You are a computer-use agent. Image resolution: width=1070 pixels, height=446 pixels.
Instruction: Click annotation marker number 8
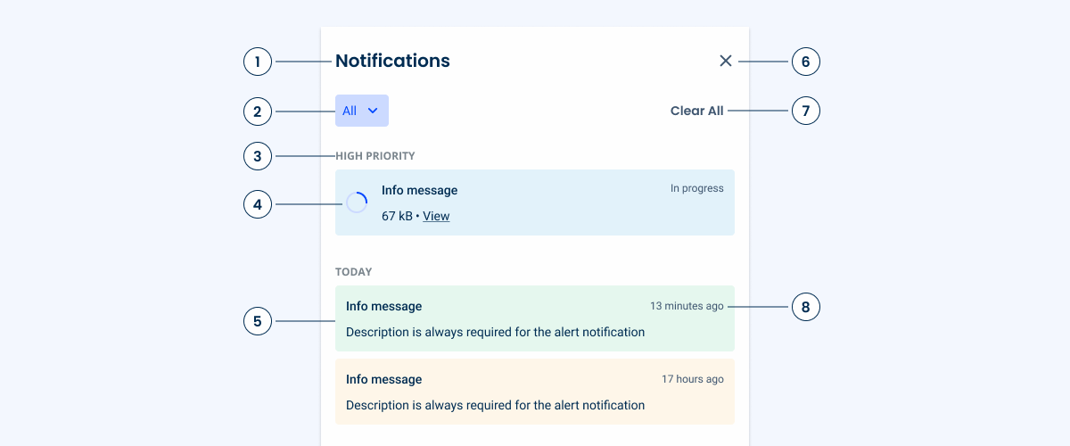pyautogui.click(x=805, y=308)
